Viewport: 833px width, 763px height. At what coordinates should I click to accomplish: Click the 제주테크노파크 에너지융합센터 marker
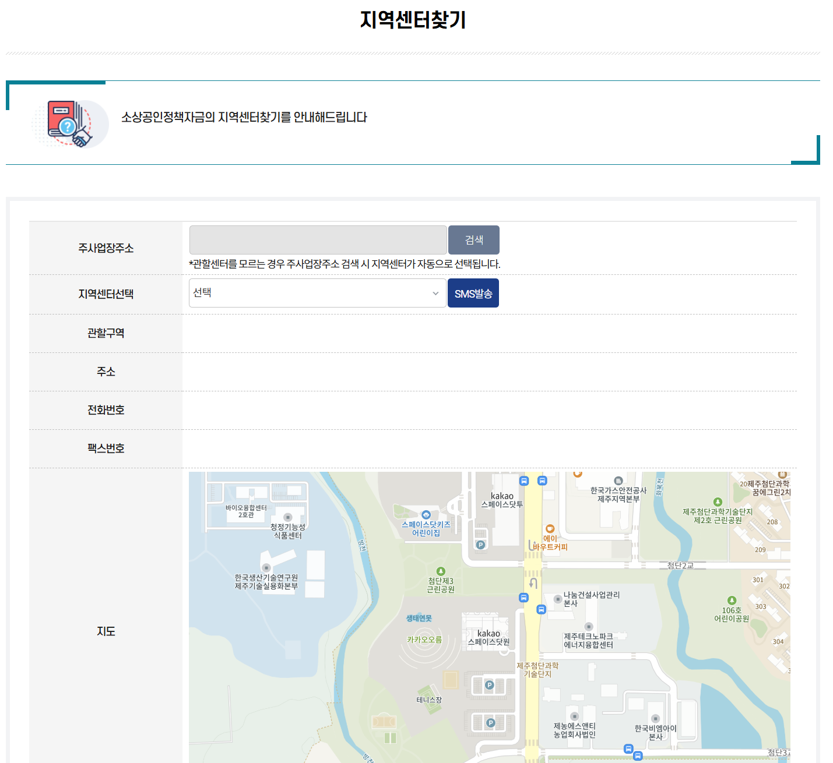[x=588, y=627]
